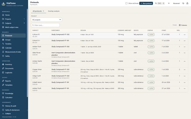This screenshot has width=191, height=119.
Task: Enable Show archived checkbox
Action: (x=126, y=3)
